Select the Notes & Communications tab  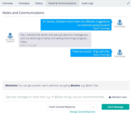[x=62, y=3]
